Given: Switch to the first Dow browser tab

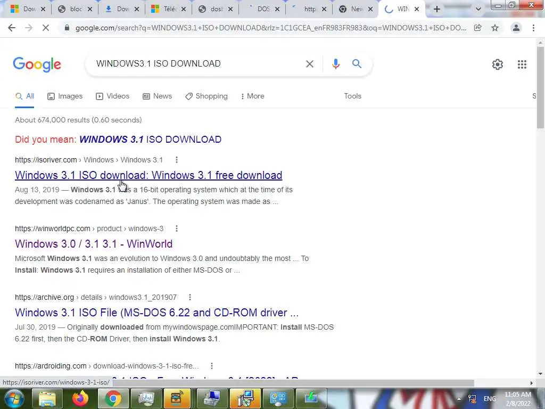Looking at the screenshot, I should point(24,9).
